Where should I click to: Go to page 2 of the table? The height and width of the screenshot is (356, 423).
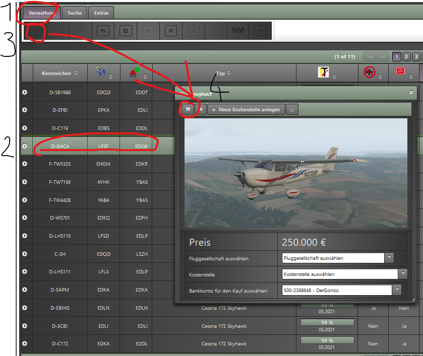pos(406,56)
